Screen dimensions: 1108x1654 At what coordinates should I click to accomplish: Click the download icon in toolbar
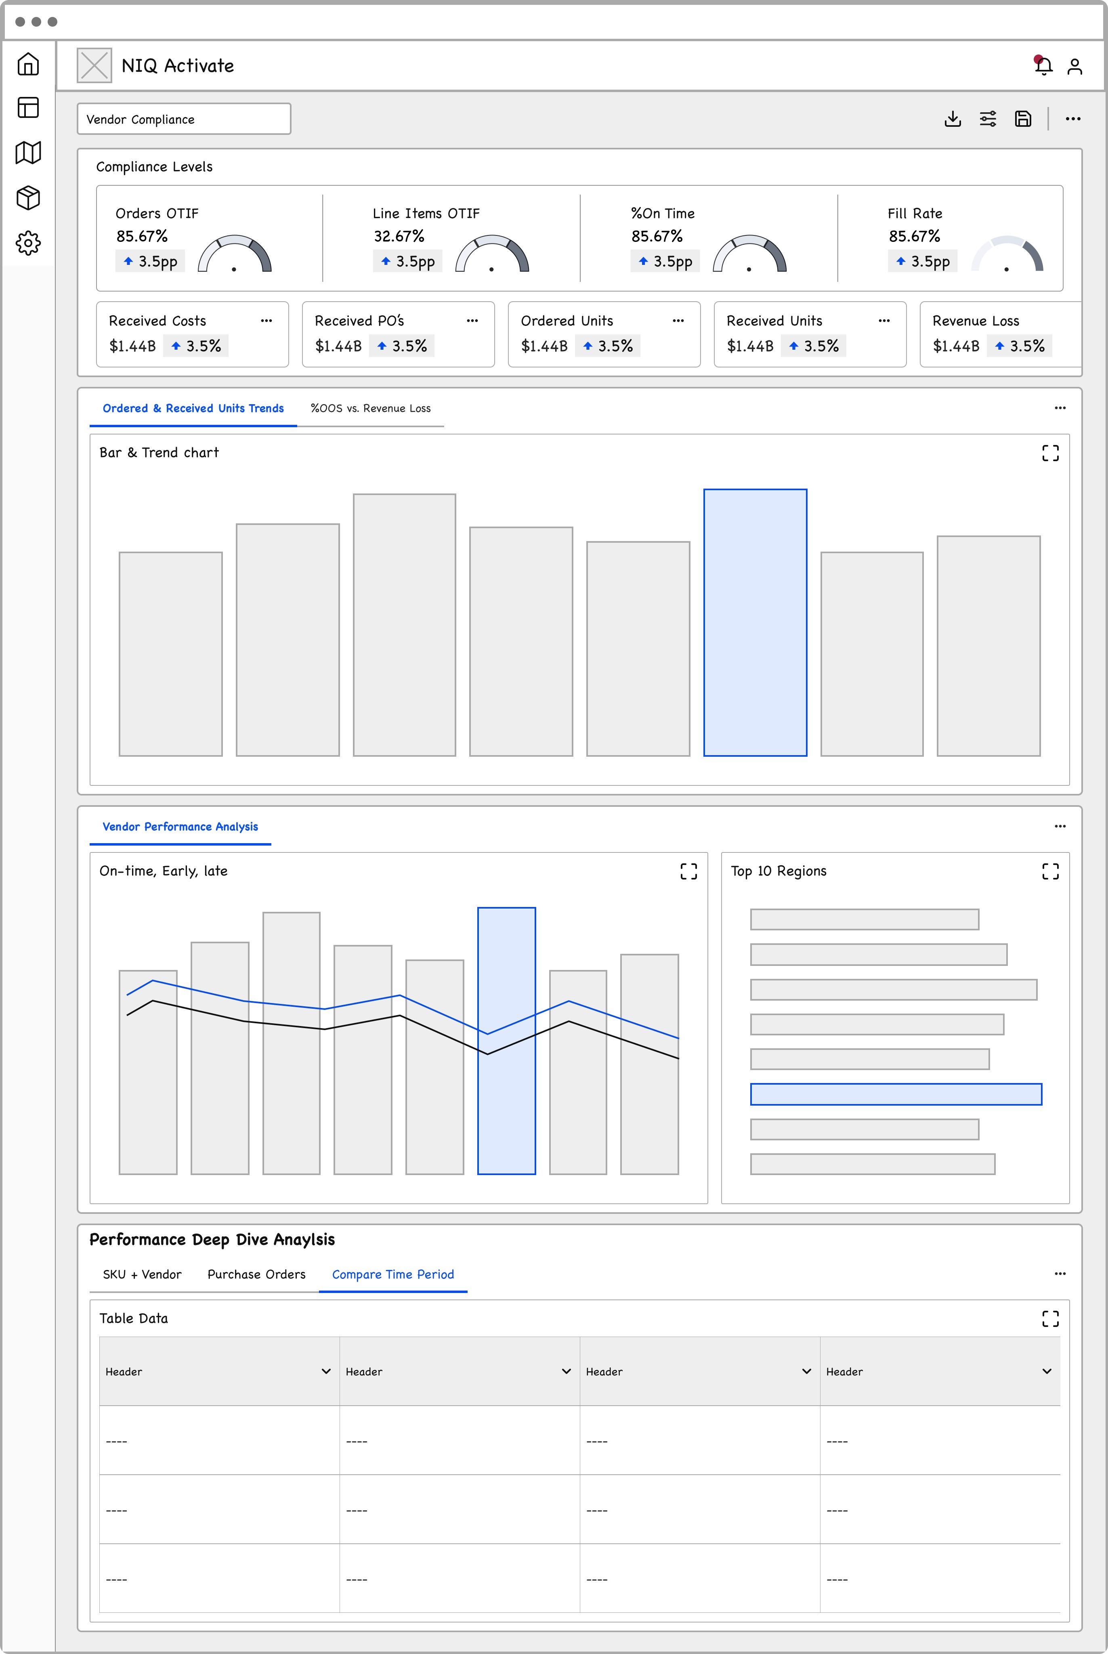tap(952, 119)
